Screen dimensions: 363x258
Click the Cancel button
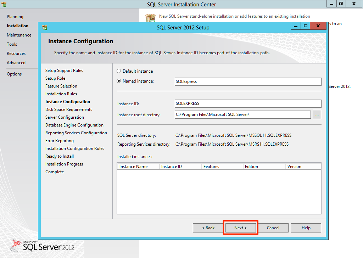tap(273, 228)
